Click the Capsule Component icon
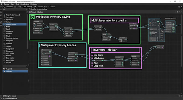This screenshot has height=100, width=183. (5, 15)
